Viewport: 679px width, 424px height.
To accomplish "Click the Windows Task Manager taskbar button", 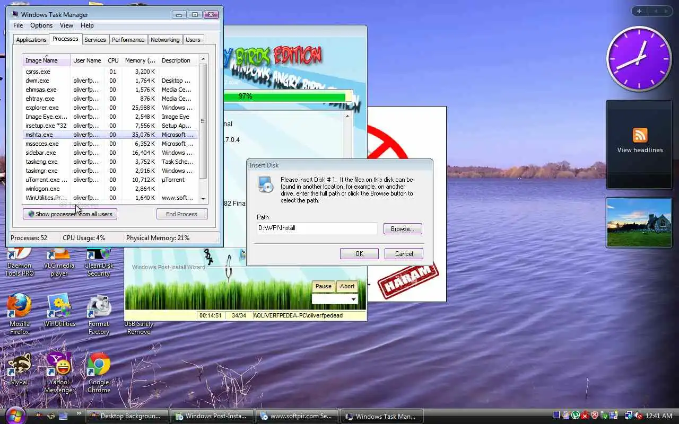I will click(x=382, y=416).
